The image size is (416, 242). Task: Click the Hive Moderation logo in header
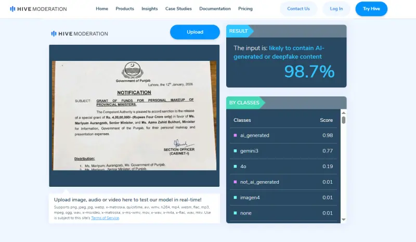(x=38, y=9)
